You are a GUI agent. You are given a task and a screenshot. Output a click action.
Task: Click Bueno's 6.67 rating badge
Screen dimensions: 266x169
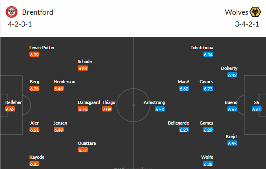pos(233,109)
